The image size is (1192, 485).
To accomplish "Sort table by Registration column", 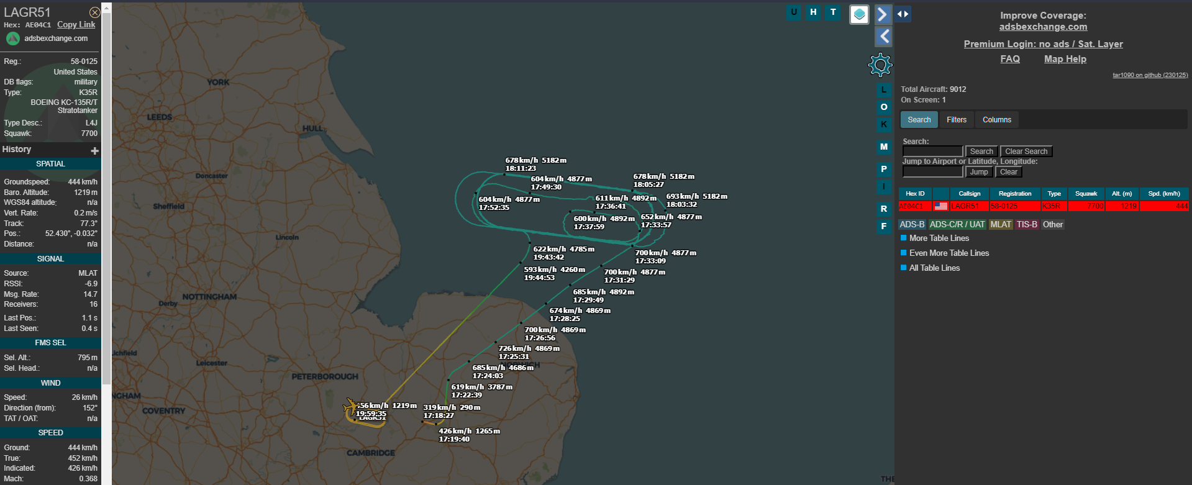I will [1015, 194].
